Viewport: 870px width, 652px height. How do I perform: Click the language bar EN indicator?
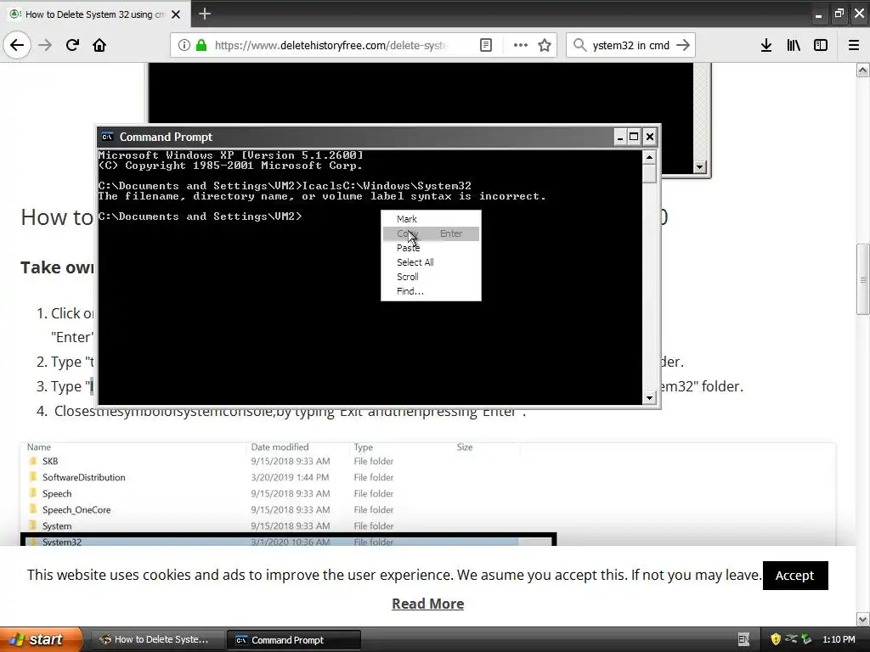(x=743, y=639)
